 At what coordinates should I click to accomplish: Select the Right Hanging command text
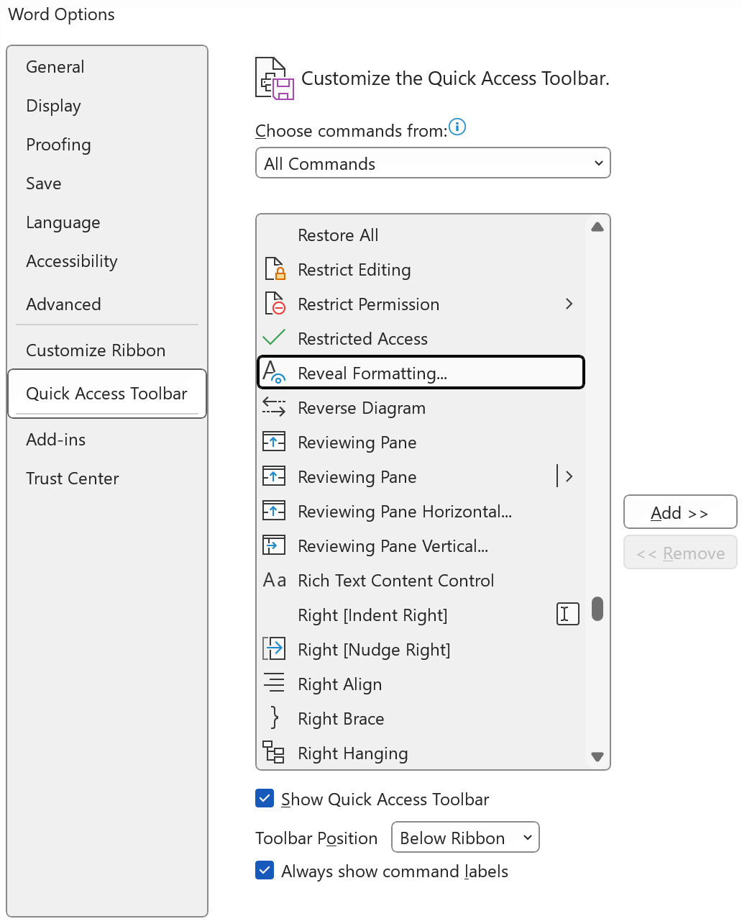pos(353,753)
